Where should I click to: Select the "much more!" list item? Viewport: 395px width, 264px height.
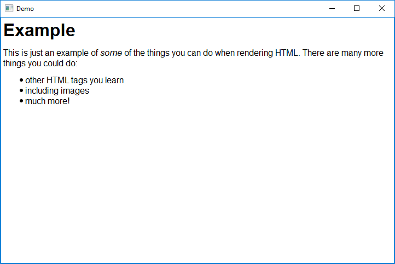48,101
